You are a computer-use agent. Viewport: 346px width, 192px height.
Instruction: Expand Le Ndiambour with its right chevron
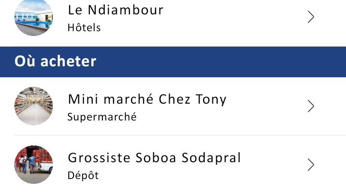[311, 17]
